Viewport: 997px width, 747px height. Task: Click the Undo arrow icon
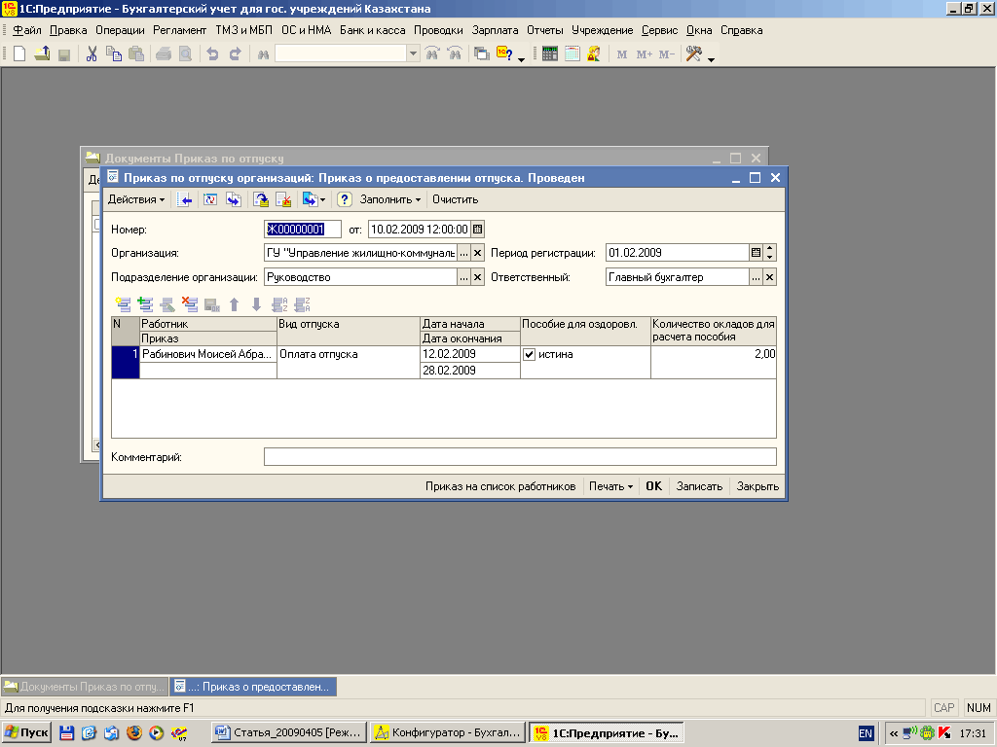[212, 54]
